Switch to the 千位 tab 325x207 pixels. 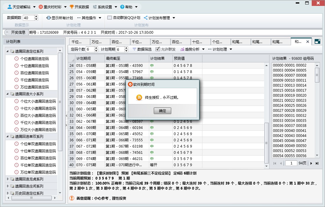coord(79,41)
